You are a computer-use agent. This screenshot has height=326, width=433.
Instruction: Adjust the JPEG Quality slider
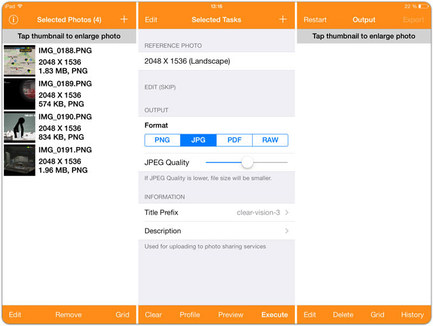click(247, 162)
